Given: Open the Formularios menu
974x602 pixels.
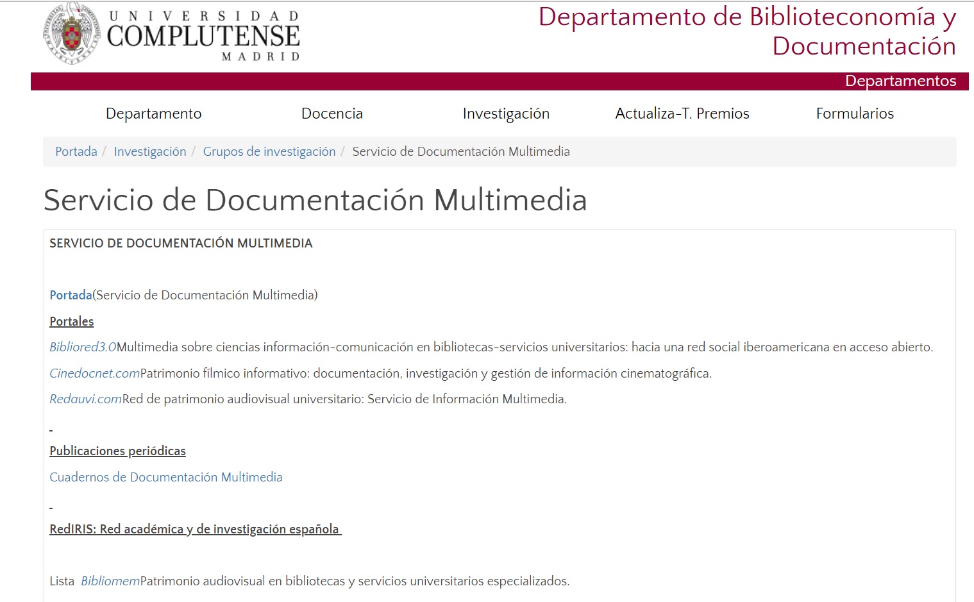Looking at the screenshot, I should click(855, 113).
